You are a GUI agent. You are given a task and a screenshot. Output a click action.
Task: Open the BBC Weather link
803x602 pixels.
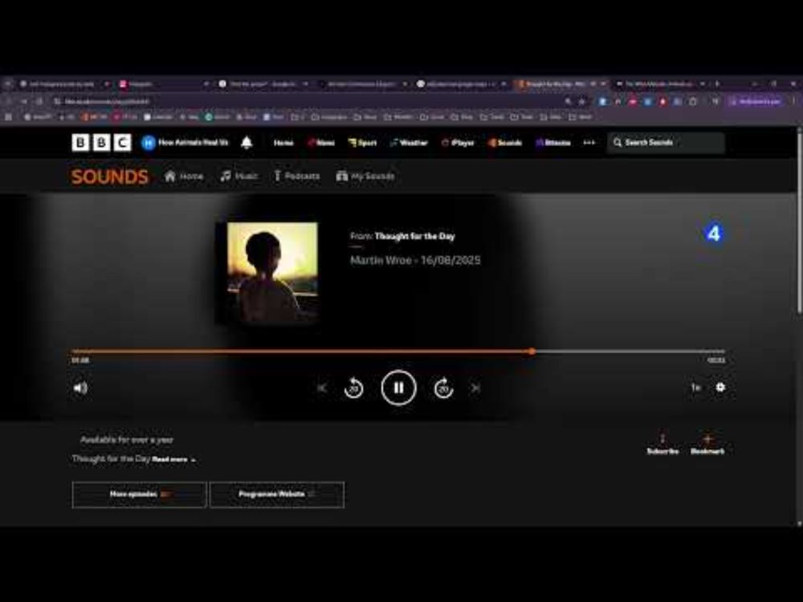[x=409, y=143]
